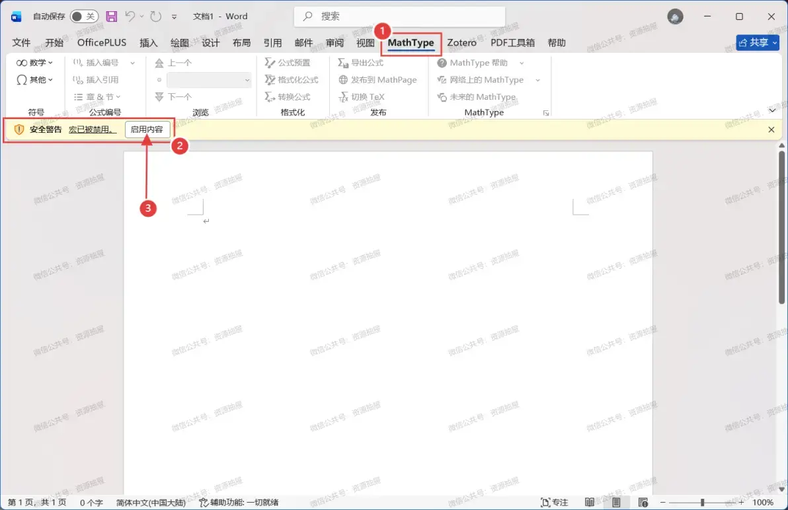Switch to the 绘图 tab
The height and width of the screenshot is (510, 788).
pyautogui.click(x=179, y=43)
